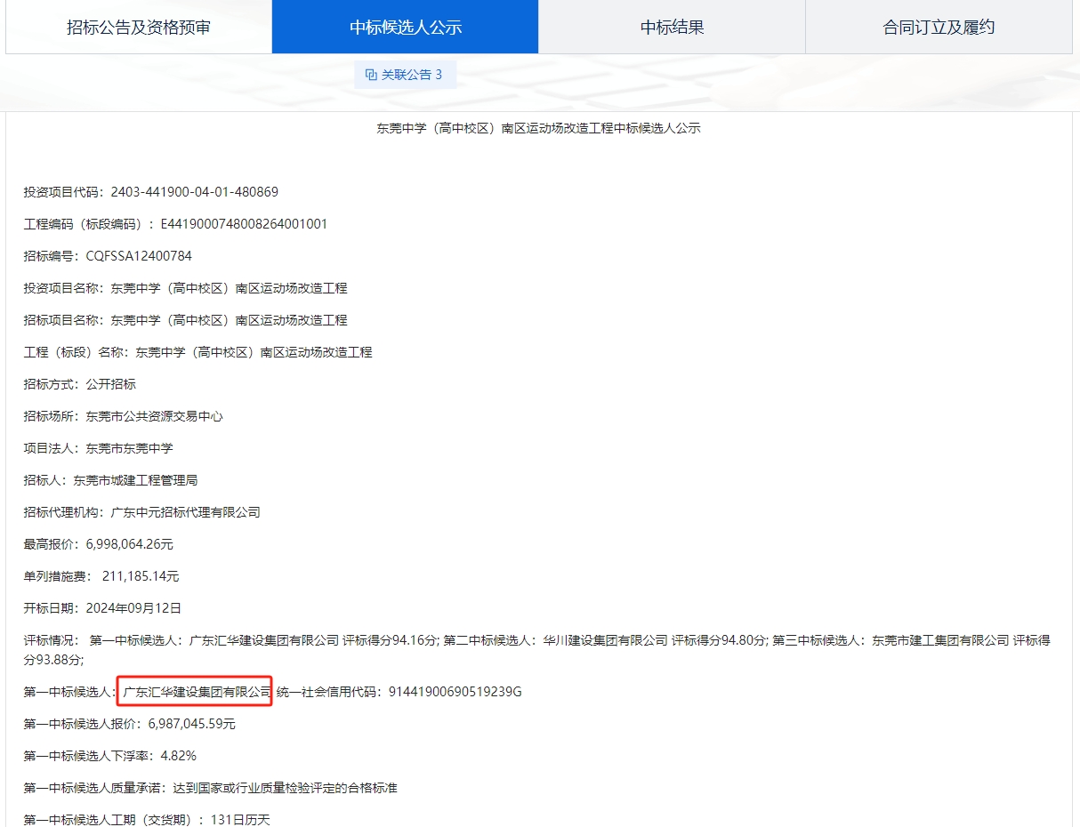Click the red-boxed company name 广东汇华建设集团有限公司

tap(196, 691)
